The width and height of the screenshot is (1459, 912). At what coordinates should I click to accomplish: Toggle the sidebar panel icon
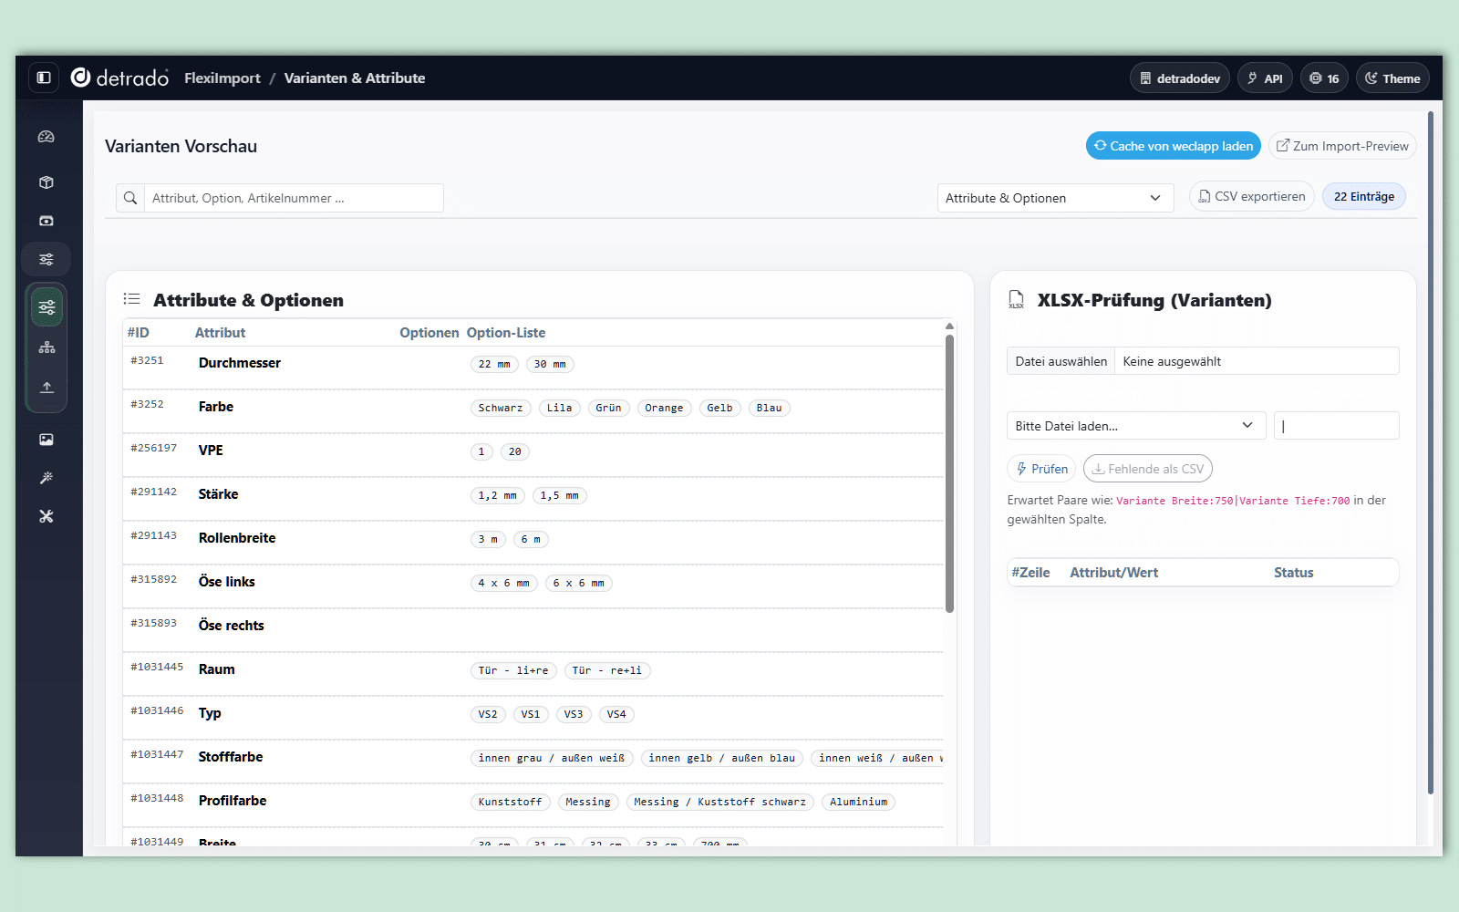pos(44,78)
